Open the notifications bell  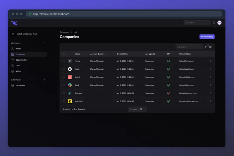214,23
